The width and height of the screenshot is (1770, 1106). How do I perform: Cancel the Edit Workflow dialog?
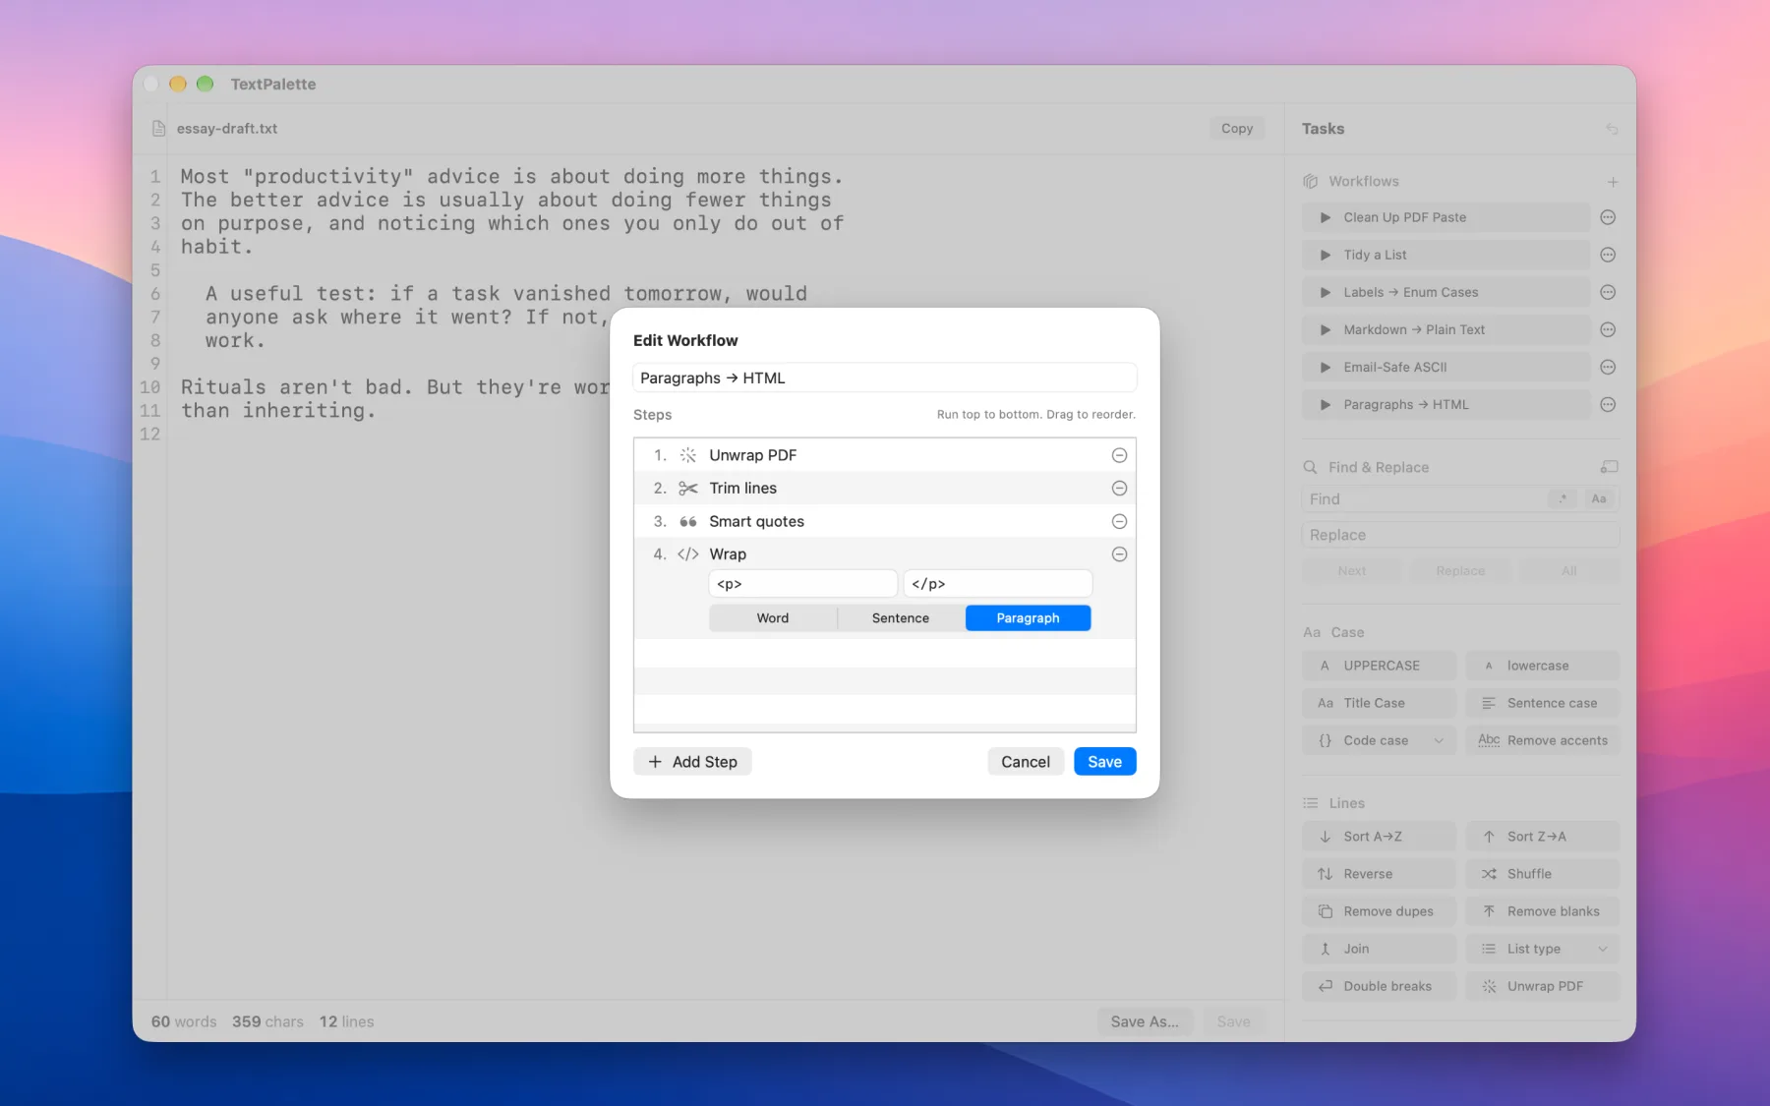(x=1026, y=762)
